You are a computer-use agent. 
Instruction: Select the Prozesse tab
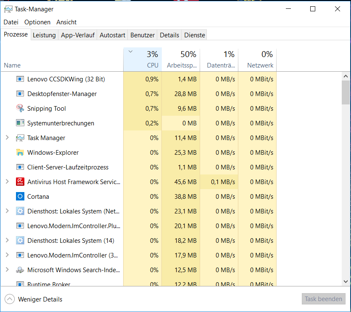[x=16, y=34]
